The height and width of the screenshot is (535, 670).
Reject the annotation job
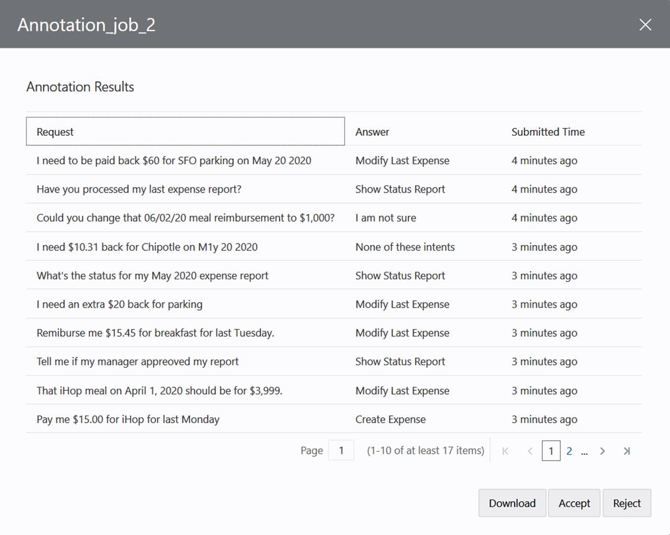click(x=627, y=503)
